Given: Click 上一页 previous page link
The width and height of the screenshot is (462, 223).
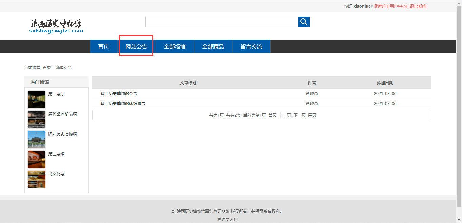Looking at the screenshot, I should pos(285,115).
